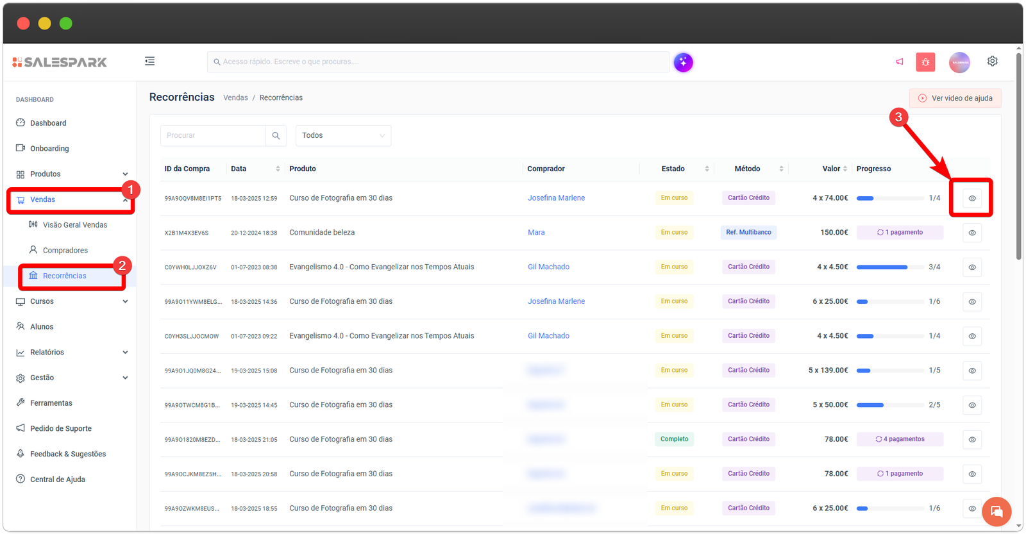The height and width of the screenshot is (534, 1026).
Task: Click the Ver video de ajuda button
Action: pos(955,98)
